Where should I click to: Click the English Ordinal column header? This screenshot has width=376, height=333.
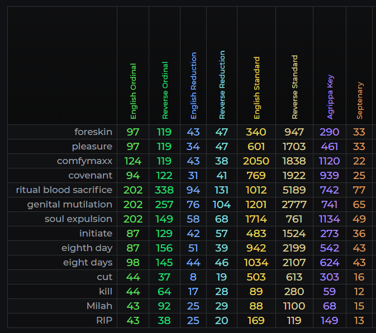pyautogui.click(x=133, y=91)
